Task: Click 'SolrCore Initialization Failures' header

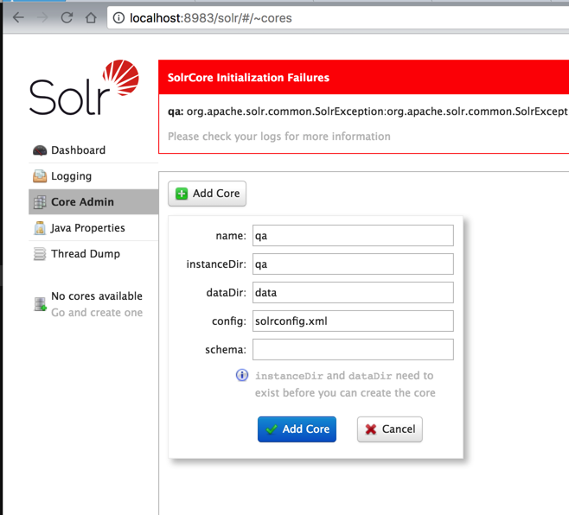Action: point(248,77)
